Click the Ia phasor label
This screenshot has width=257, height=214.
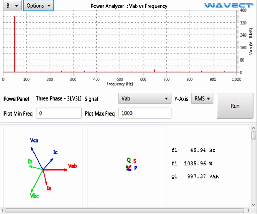(49, 188)
